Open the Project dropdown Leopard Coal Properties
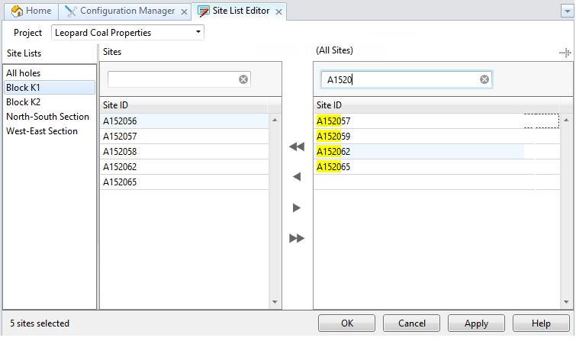The image size is (576, 341). [x=127, y=33]
